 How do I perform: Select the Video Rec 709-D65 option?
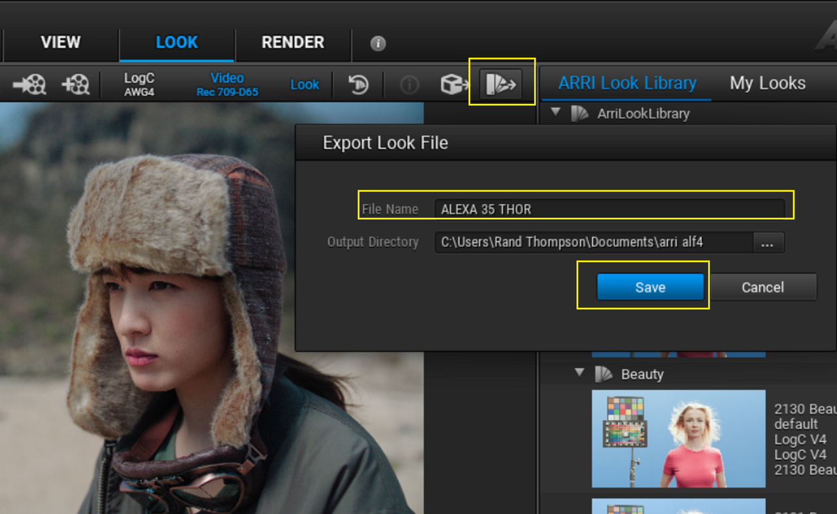point(228,84)
